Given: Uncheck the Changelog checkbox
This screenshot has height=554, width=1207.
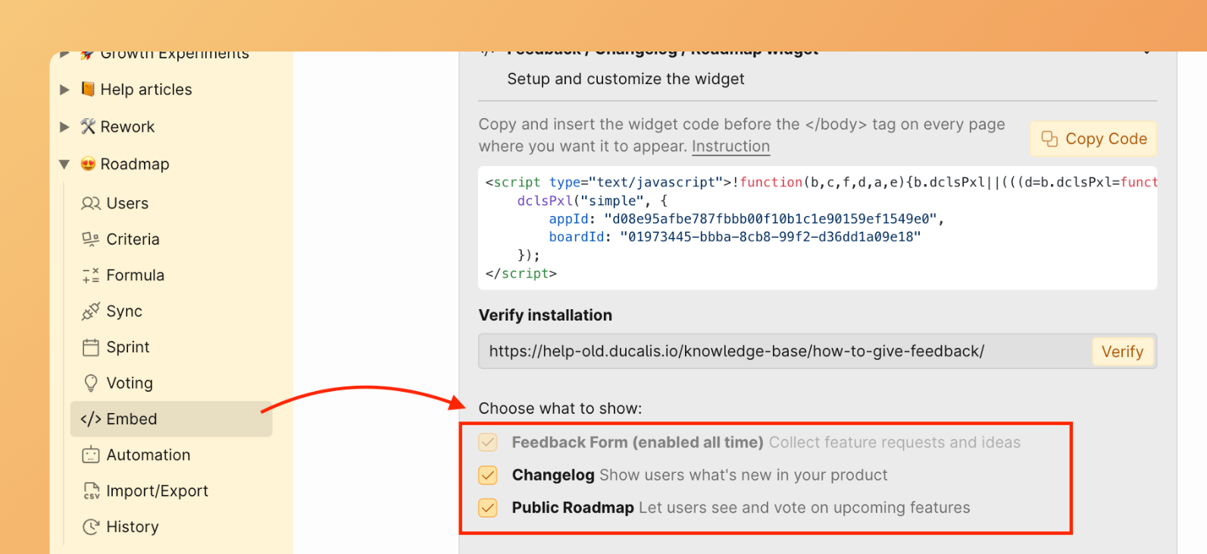Looking at the screenshot, I should tap(488, 475).
